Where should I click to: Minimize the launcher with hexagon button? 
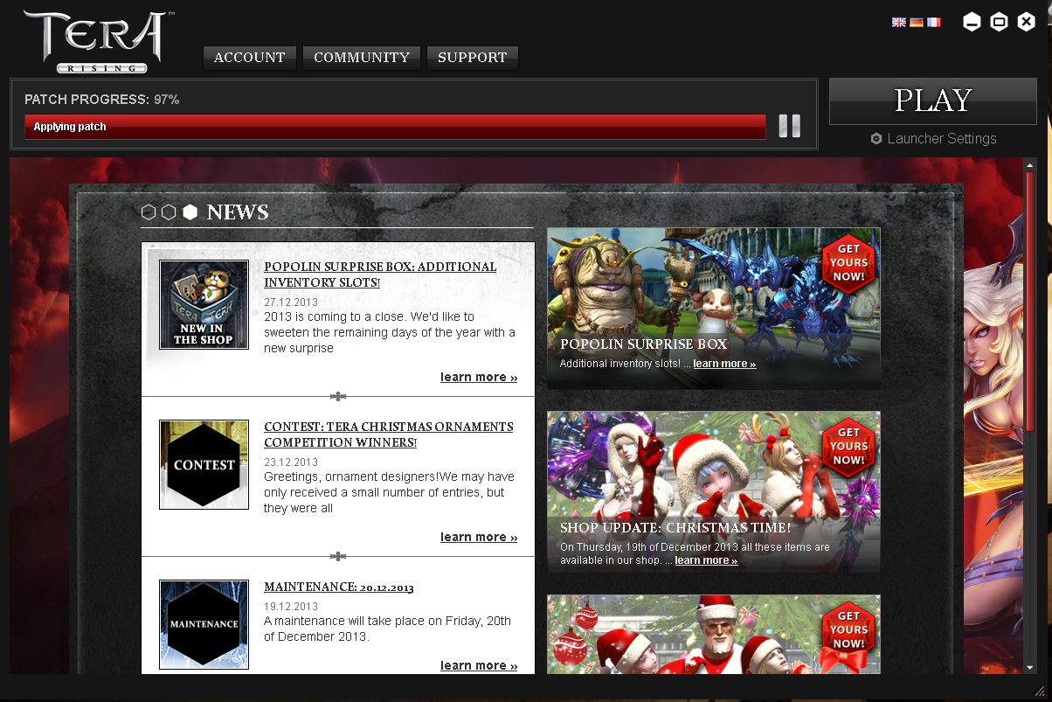972,23
